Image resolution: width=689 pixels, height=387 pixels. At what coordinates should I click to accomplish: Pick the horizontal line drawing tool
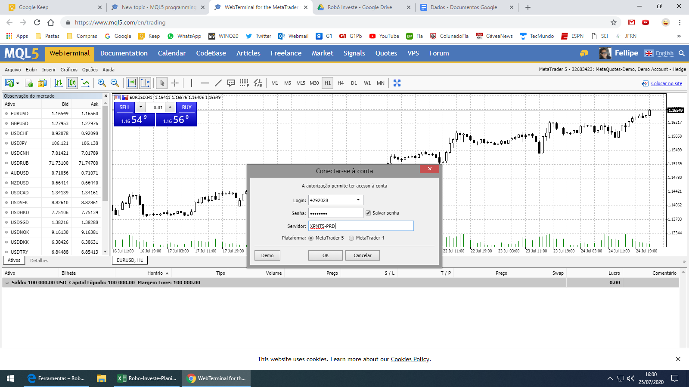(x=205, y=83)
